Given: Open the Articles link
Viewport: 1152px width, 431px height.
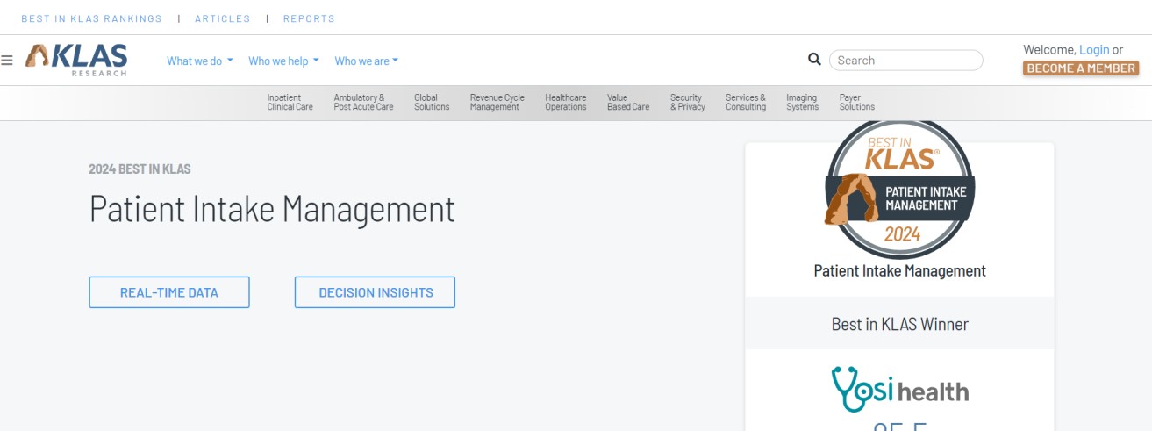Looking at the screenshot, I should tap(223, 18).
